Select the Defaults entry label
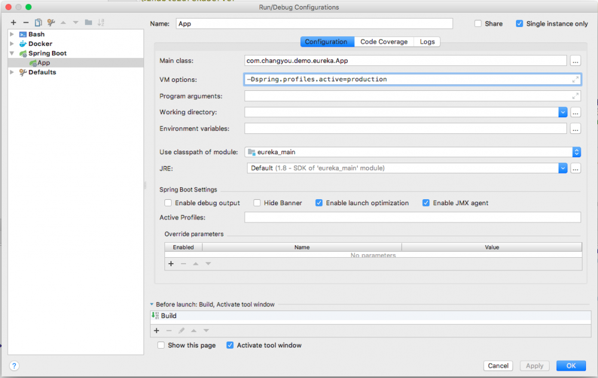The height and width of the screenshot is (378, 598). coord(42,72)
